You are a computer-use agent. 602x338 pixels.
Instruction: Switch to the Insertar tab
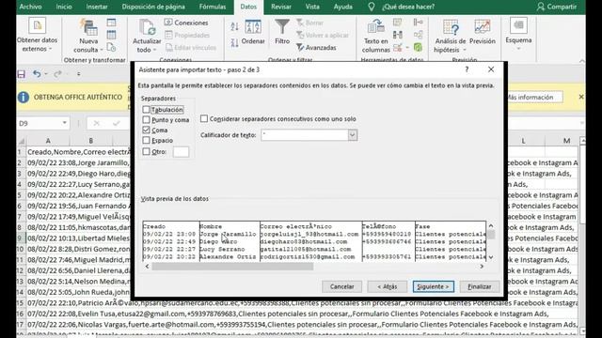coord(97,7)
